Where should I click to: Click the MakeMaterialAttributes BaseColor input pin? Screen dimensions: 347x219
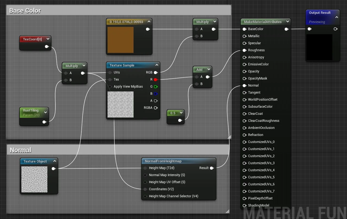[244, 29]
